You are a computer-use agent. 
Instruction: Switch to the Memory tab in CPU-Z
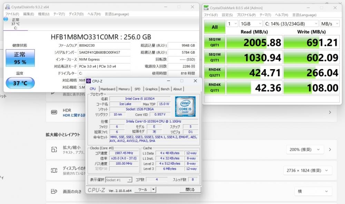point(124,89)
